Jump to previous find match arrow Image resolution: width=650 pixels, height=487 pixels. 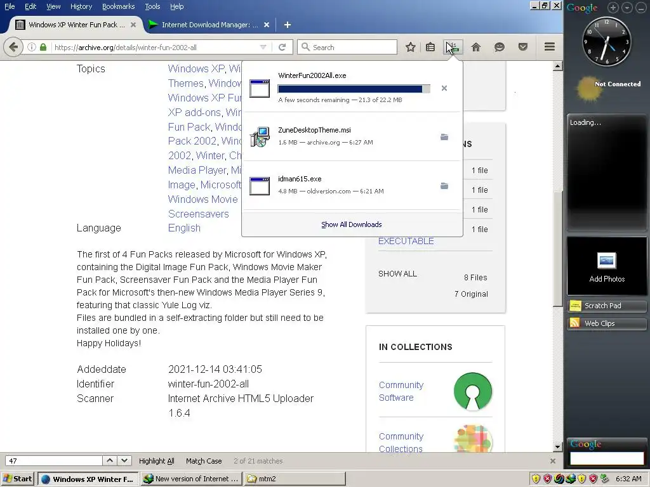109,460
